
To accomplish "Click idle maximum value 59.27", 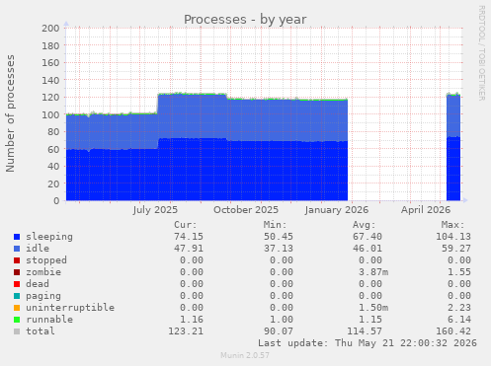I will click(x=456, y=249).
